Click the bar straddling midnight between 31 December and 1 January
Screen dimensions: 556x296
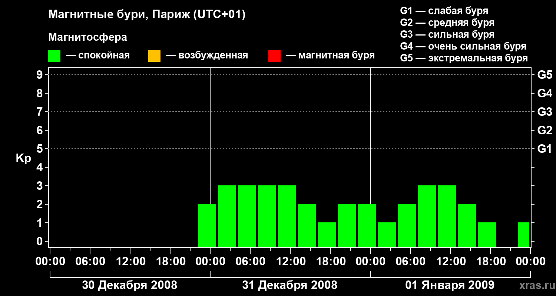tap(367, 225)
